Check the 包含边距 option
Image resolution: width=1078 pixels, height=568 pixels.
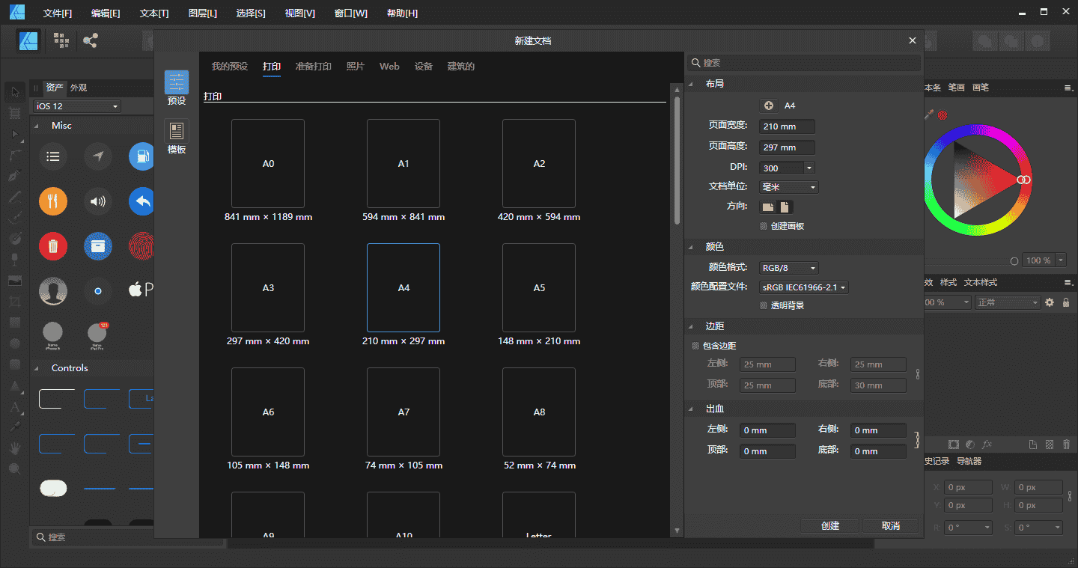click(695, 346)
